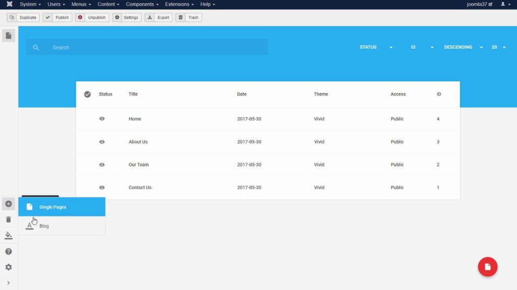Open the Content menu
The image size is (517, 290).
108,4
